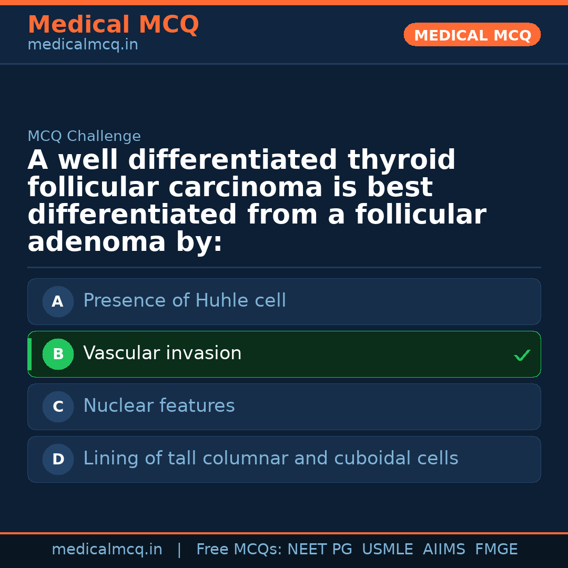Pick the letter D option circle
Viewport: 568px width, 568px height.
pyautogui.click(x=58, y=460)
